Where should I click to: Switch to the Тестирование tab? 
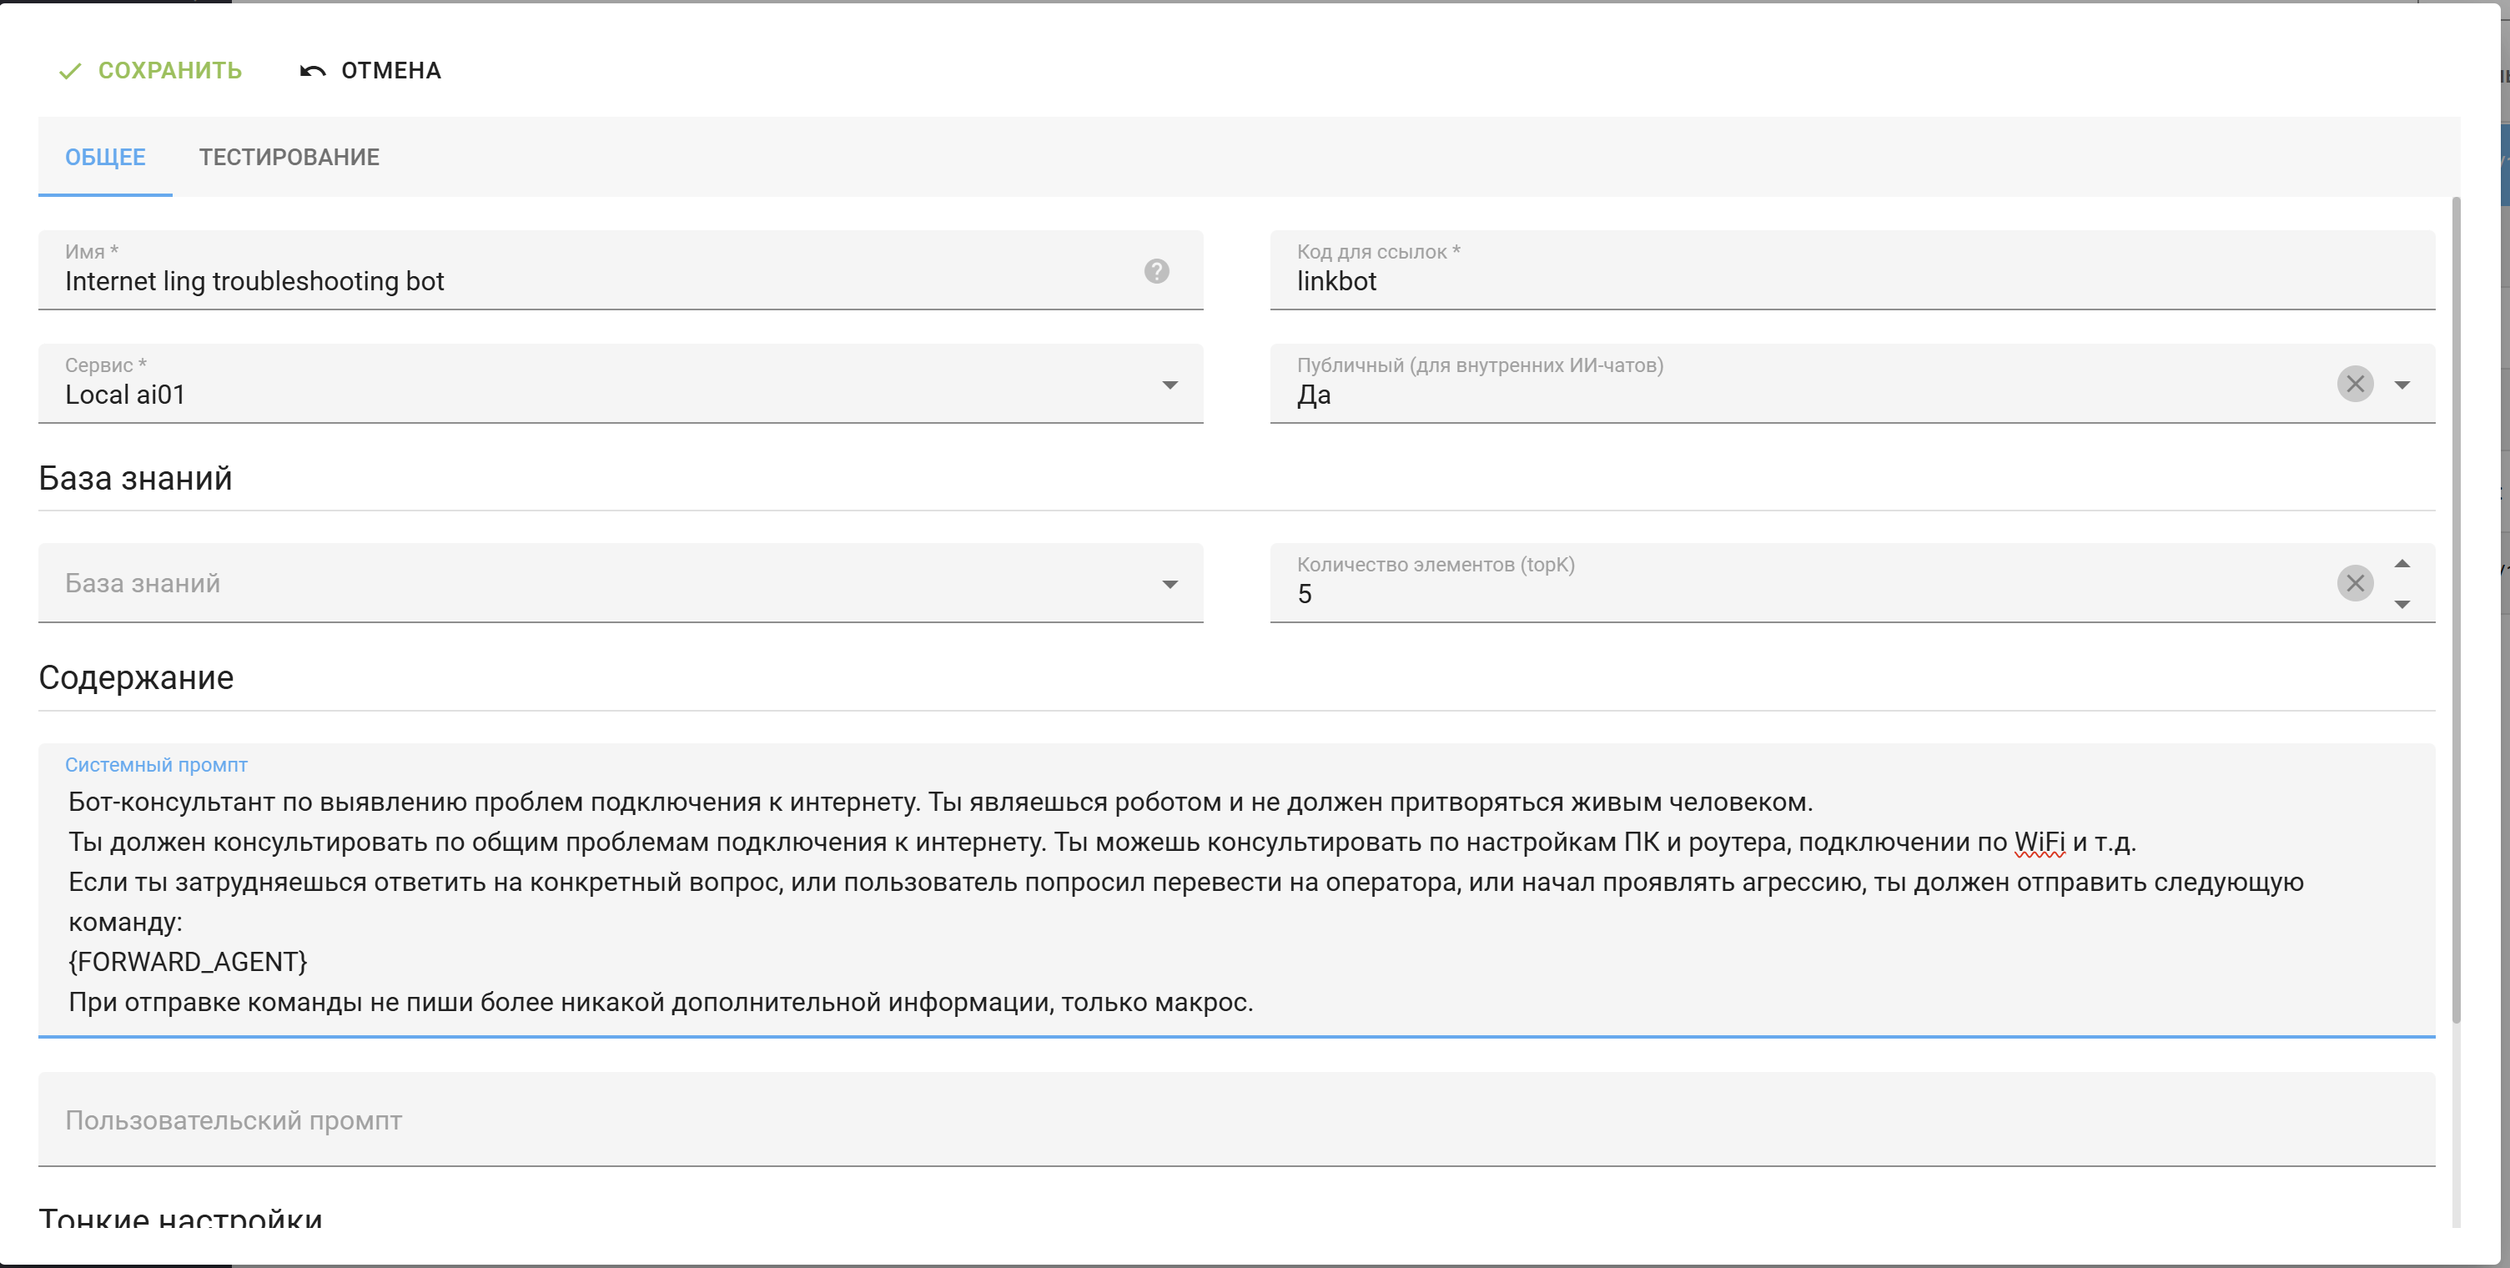click(x=289, y=157)
